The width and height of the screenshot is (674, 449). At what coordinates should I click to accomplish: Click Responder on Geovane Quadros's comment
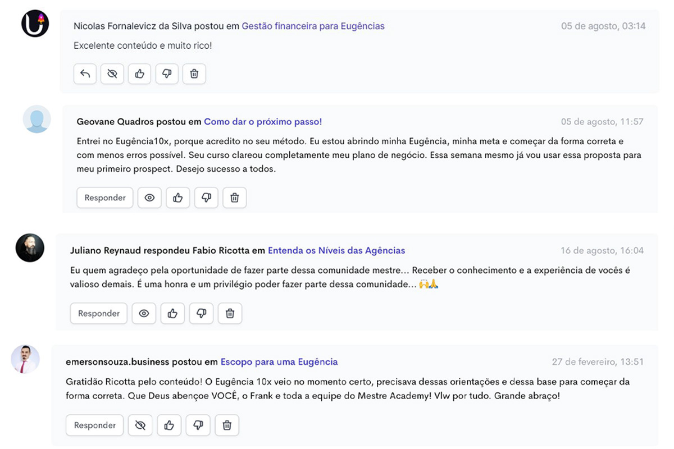[105, 198]
